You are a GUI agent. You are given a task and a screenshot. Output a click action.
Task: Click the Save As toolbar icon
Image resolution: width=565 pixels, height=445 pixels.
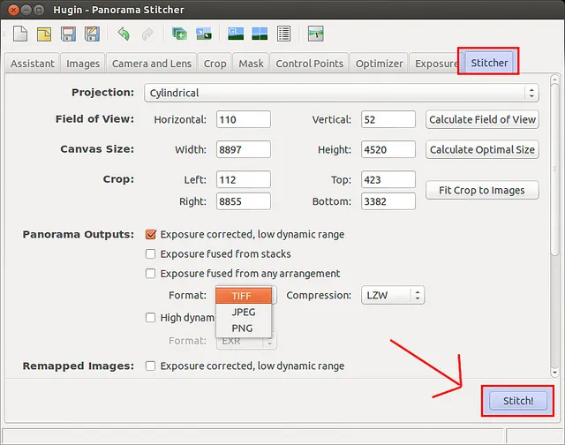tap(92, 34)
